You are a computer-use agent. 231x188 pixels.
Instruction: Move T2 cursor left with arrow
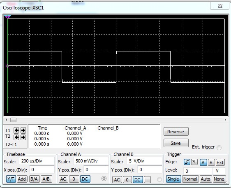16,137
